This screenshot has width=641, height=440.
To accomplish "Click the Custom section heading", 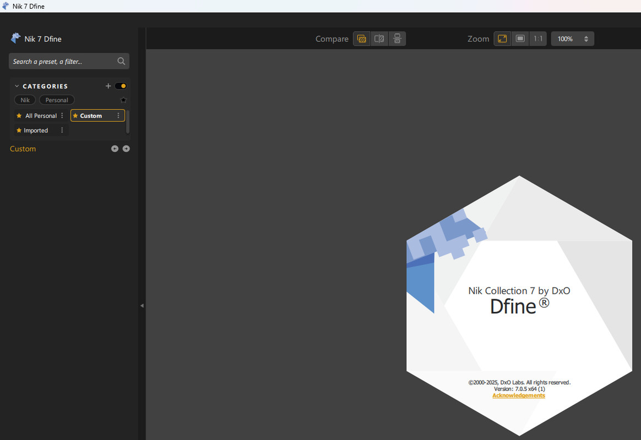I will 23,149.
